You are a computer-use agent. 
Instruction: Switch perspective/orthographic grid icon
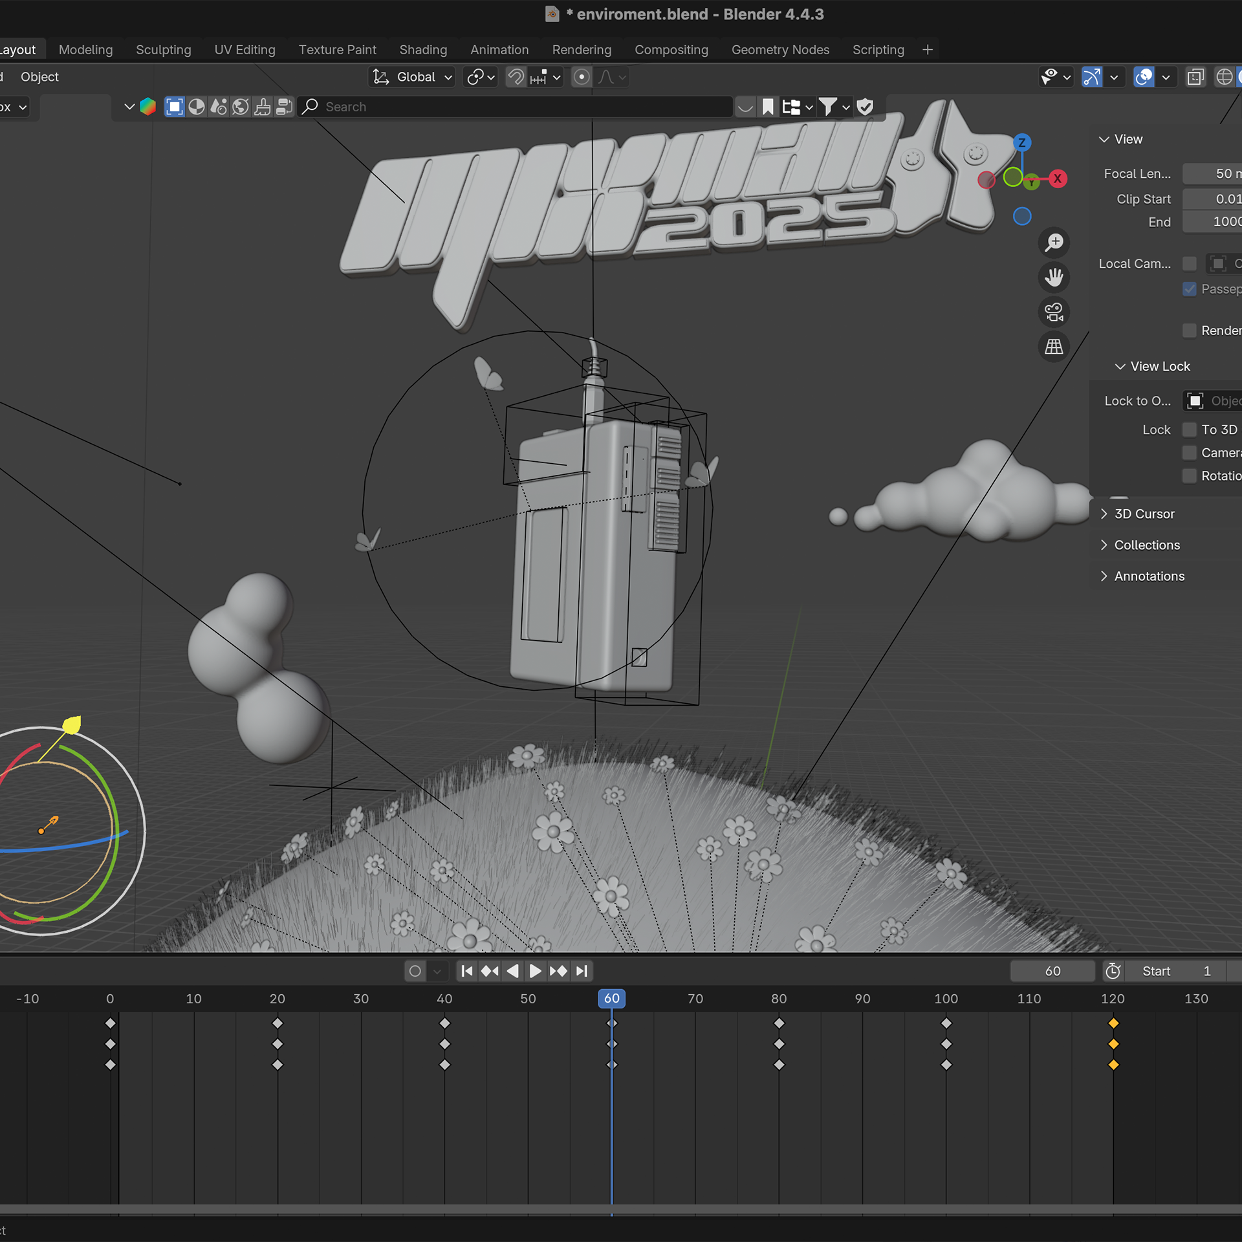point(1054,347)
